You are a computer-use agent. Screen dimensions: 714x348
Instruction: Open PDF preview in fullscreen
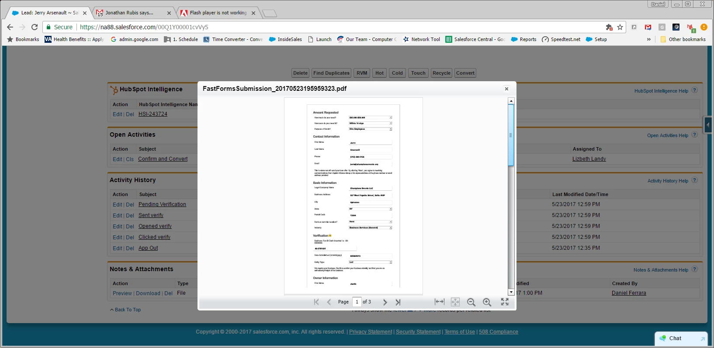coord(505,302)
